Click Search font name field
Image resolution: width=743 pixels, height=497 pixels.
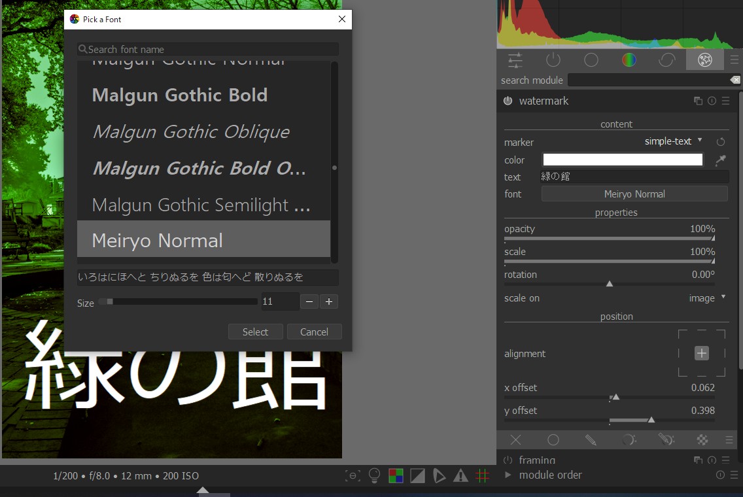tap(208, 49)
